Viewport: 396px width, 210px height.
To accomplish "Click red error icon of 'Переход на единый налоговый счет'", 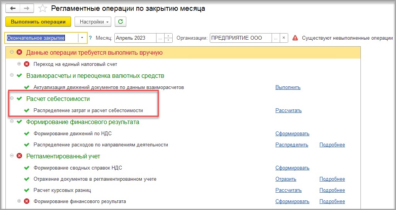I will coord(27,64).
